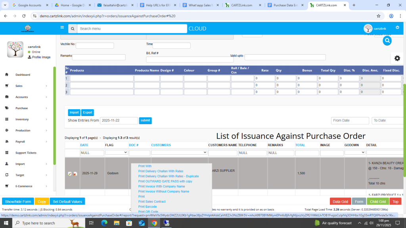Select Print Delivery Challan With Rates
Viewport: 406px width, 228px height.
click(x=161, y=171)
